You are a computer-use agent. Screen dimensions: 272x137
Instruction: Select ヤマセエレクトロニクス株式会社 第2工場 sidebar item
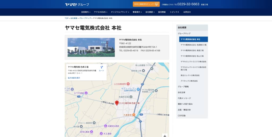(x=193, y=68)
